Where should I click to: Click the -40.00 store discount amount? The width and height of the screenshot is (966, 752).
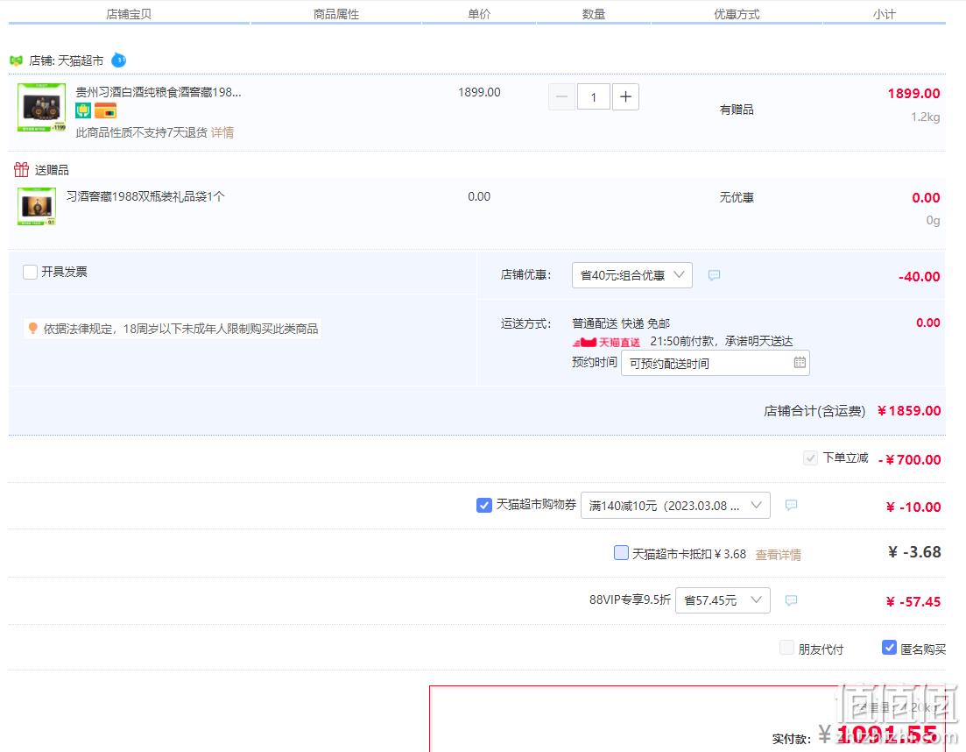coord(920,277)
